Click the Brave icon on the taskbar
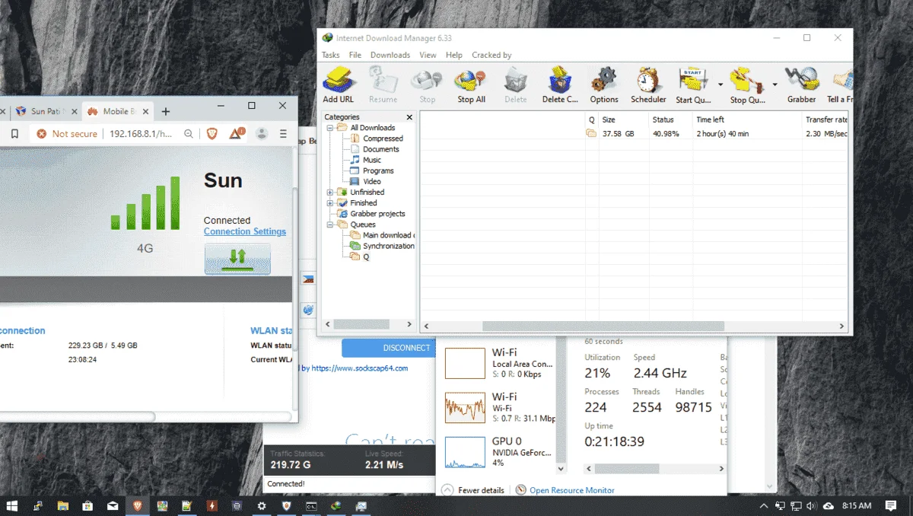Image resolution: width=913 pixels, height=516 pixels. [x=137, y=505]
